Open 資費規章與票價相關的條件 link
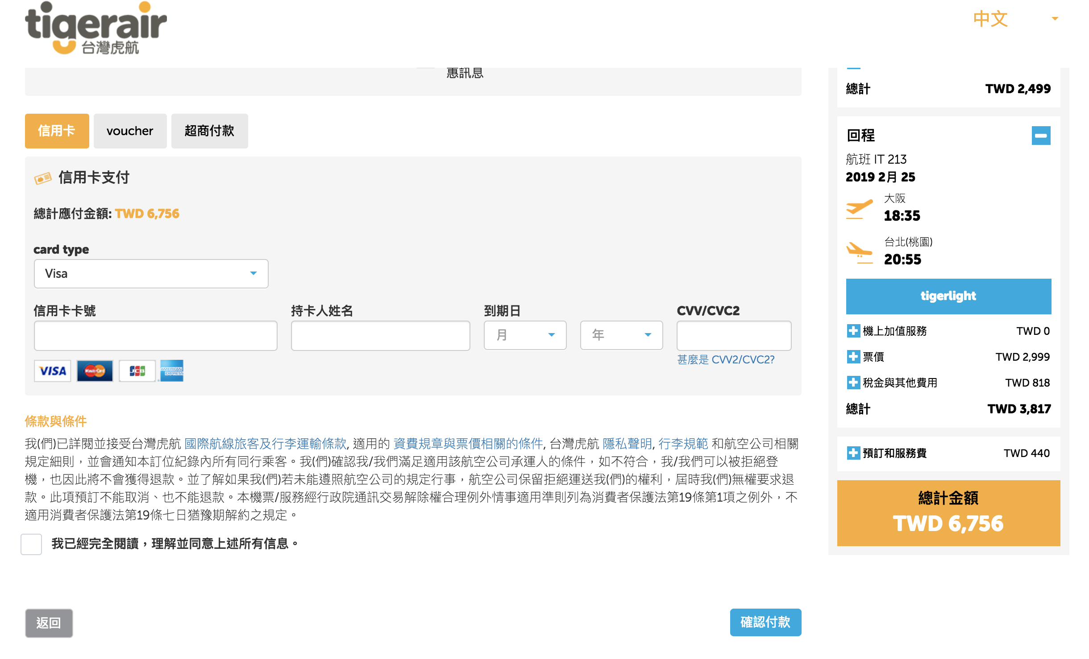Screen dimensions: 1089x659 click(x=468, y=444)
